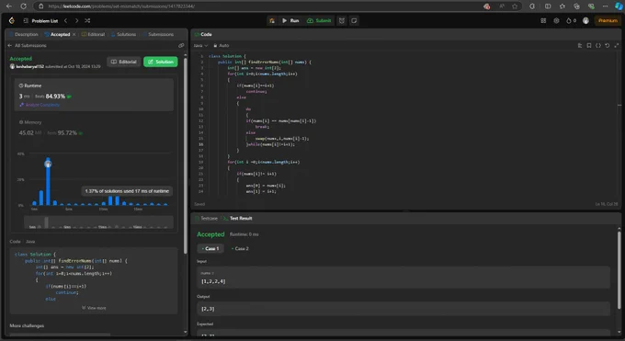Open browser collections icon
This screenshot has width=625, height=341.
[576, 6]
